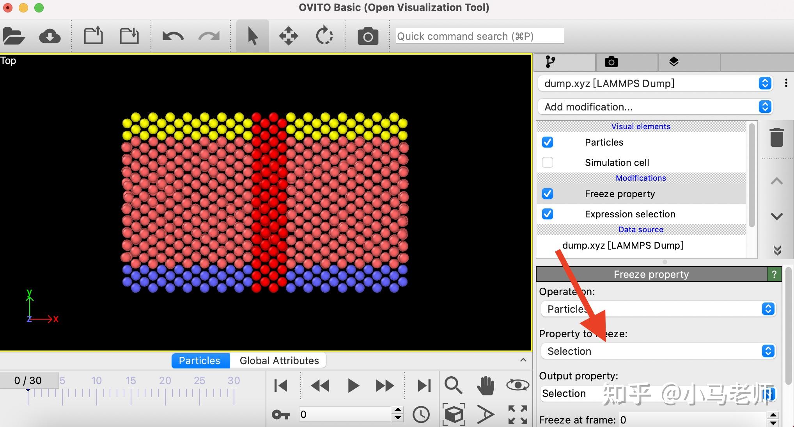Click the undo arrow in the toolbar
This screenshot has height=427, width=794.
173,36
